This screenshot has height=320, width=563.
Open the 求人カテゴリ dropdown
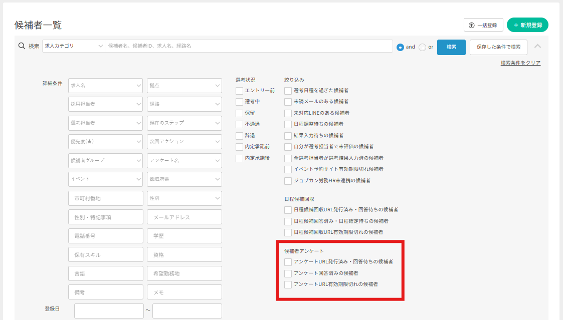(x=73, y=46)
